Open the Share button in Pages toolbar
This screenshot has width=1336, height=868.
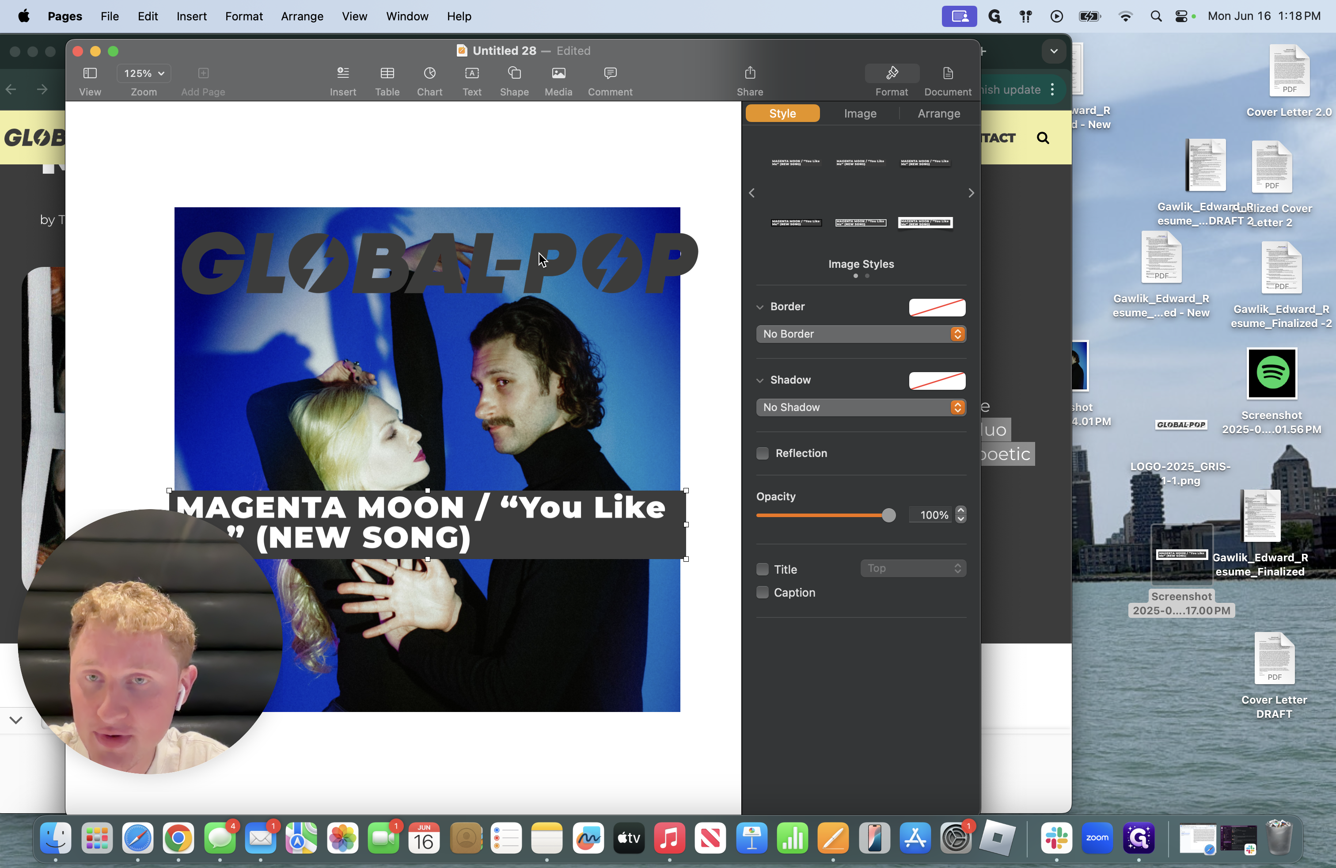[750, 73]
